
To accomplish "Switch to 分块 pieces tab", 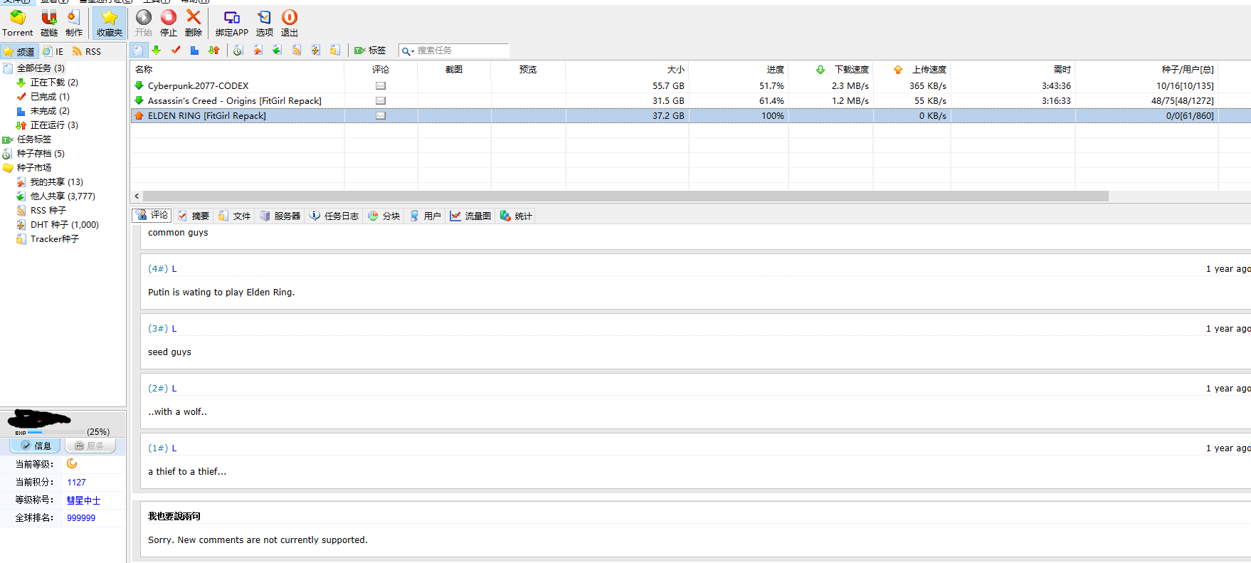I will [x=384, y=216].
